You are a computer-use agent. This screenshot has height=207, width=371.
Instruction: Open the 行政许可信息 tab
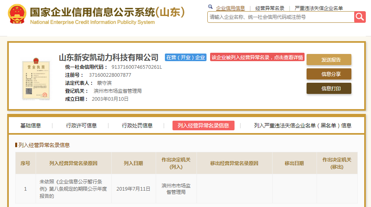click(81, 125)
